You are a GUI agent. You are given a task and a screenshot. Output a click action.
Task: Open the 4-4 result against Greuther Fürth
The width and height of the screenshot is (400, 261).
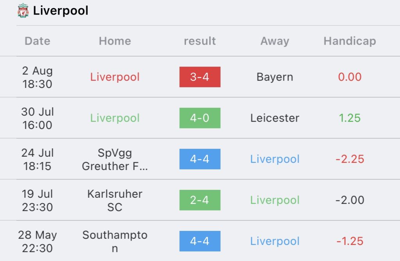tap(200, 159)
